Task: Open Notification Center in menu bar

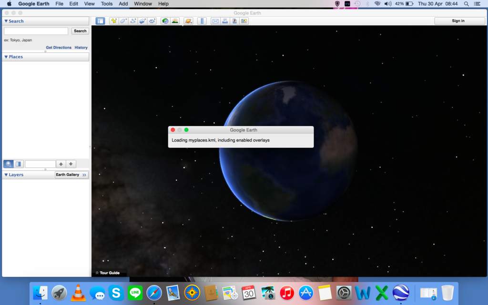Action: tap(477, 4)
